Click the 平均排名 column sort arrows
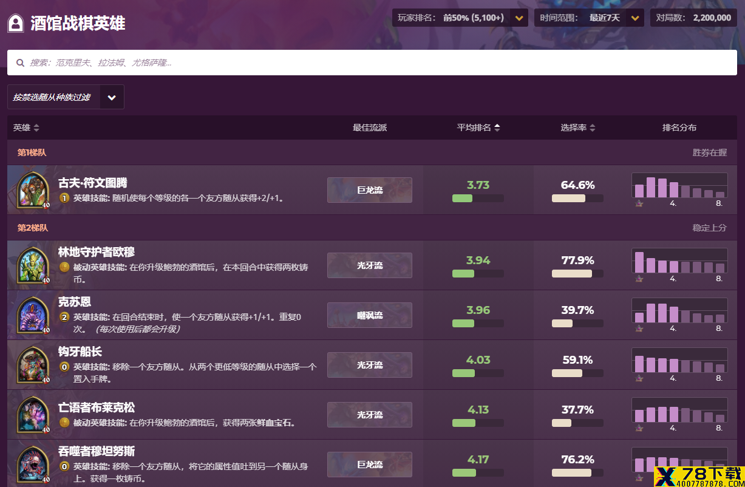Viewport: 745px width, 487px height. pyautogui.click(x=497, y=128)
